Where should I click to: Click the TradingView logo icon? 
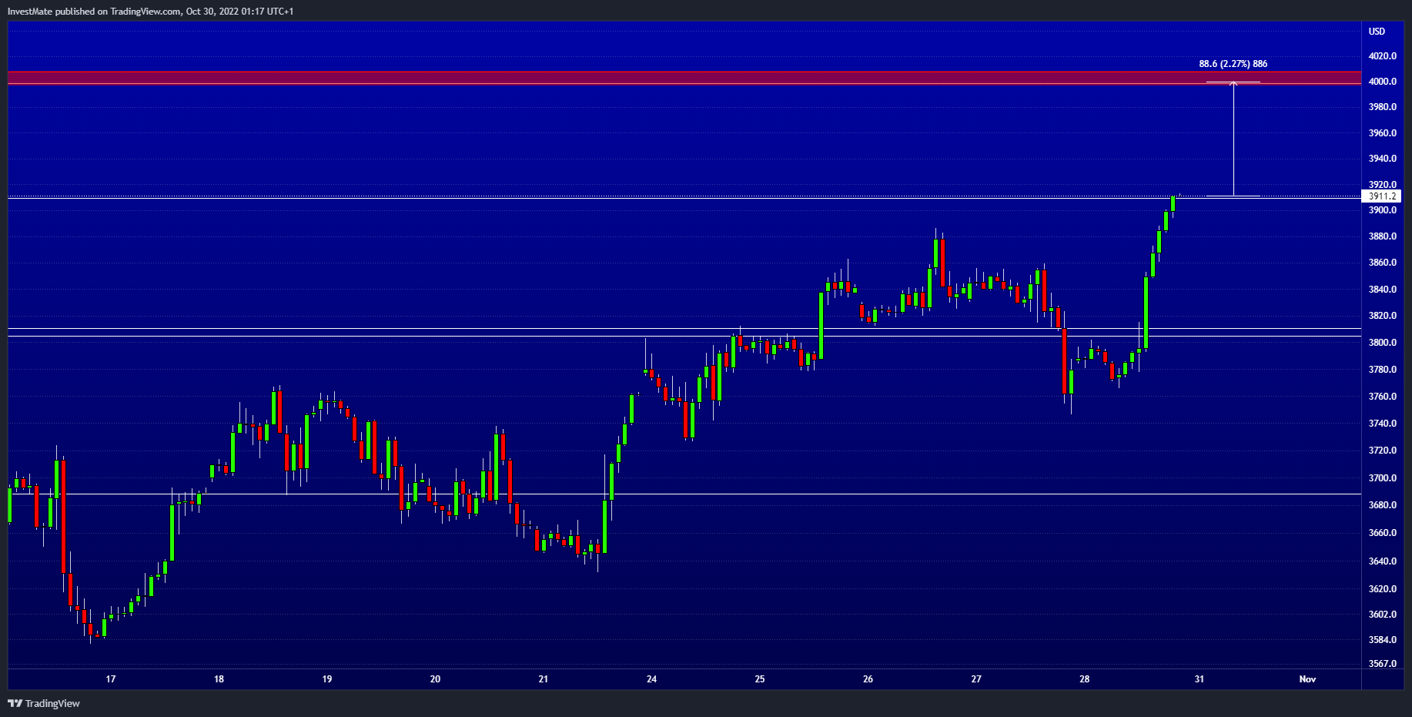[x=15, y=703]
